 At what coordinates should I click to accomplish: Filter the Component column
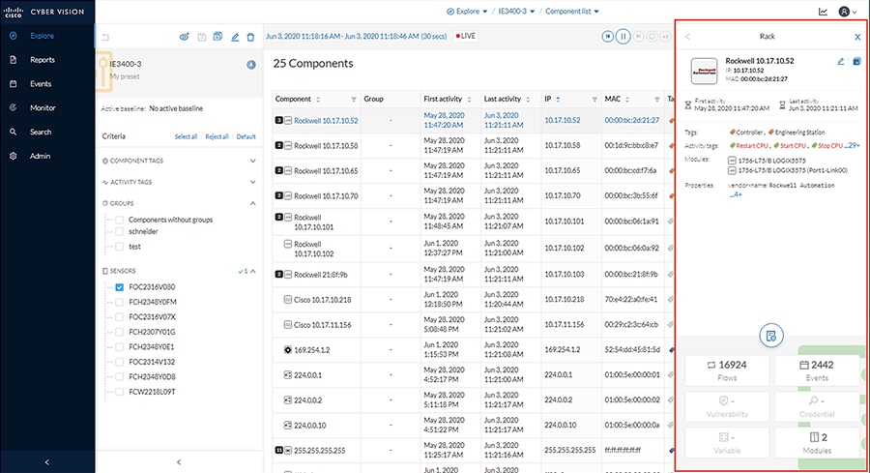click(x=354, y=100)
